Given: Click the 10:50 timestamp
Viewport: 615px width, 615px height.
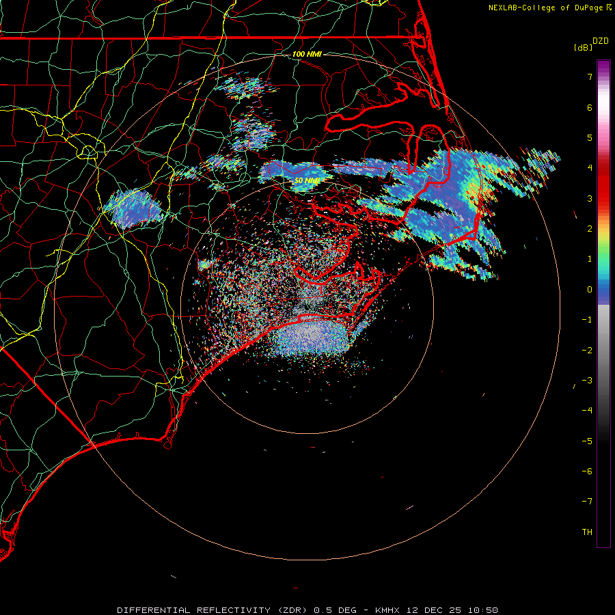Looking at the screenshot, I should click(x=483, y=610).
